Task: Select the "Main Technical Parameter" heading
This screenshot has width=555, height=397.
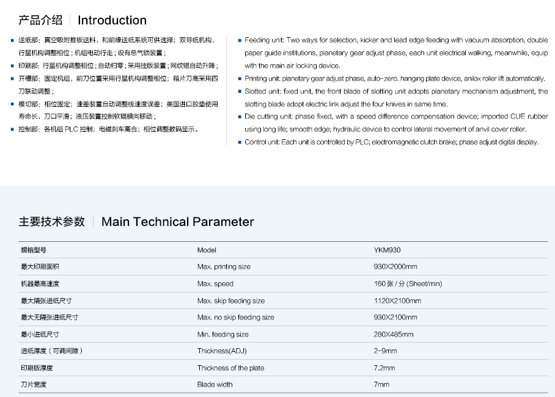Action: [x=177, y=222]
